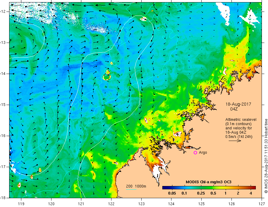
Task: Click the '-13' latitude axis label
Action: [x=3, y=43]
